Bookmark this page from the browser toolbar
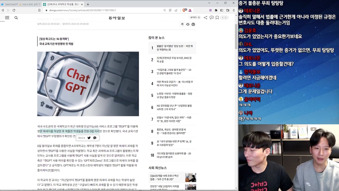The height and width of the screenshot is (191, 339). click(39, 10)
